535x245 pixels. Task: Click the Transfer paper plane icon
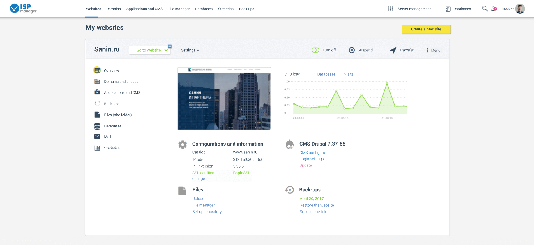point(393,50)
